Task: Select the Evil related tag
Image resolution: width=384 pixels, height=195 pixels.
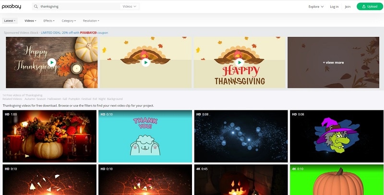Action: coord(95,99)
